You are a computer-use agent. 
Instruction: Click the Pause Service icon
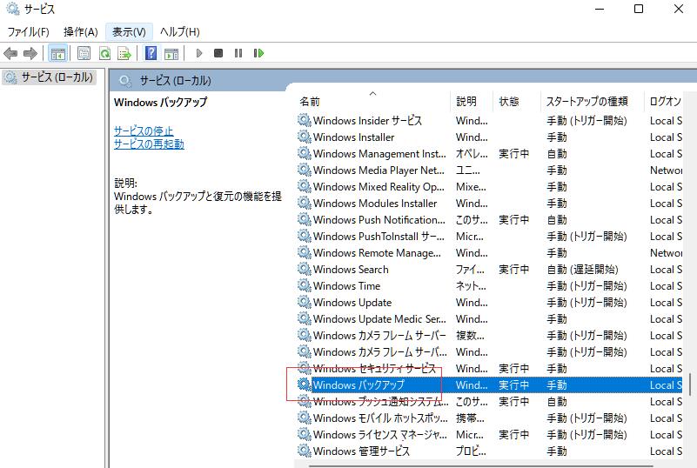(x=238, y=53)
